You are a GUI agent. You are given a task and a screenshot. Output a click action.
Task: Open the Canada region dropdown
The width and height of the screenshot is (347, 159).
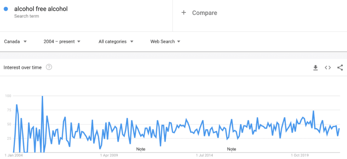pyautogui.click(x=15, y=41)
